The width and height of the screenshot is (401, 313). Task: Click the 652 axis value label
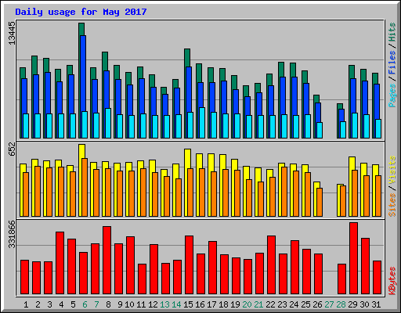12,149
